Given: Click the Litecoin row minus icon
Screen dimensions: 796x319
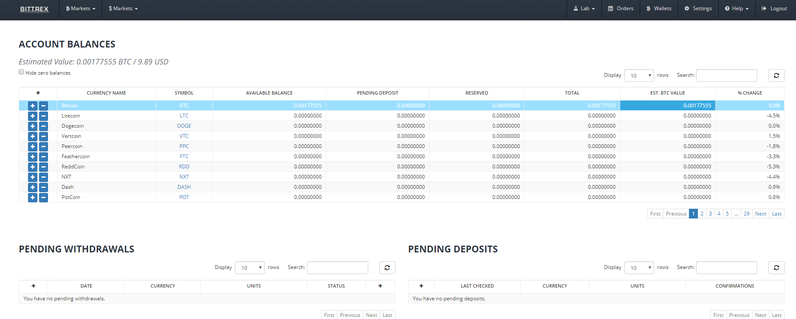Looking at the screenshot, I should click(x=43, y=116).
